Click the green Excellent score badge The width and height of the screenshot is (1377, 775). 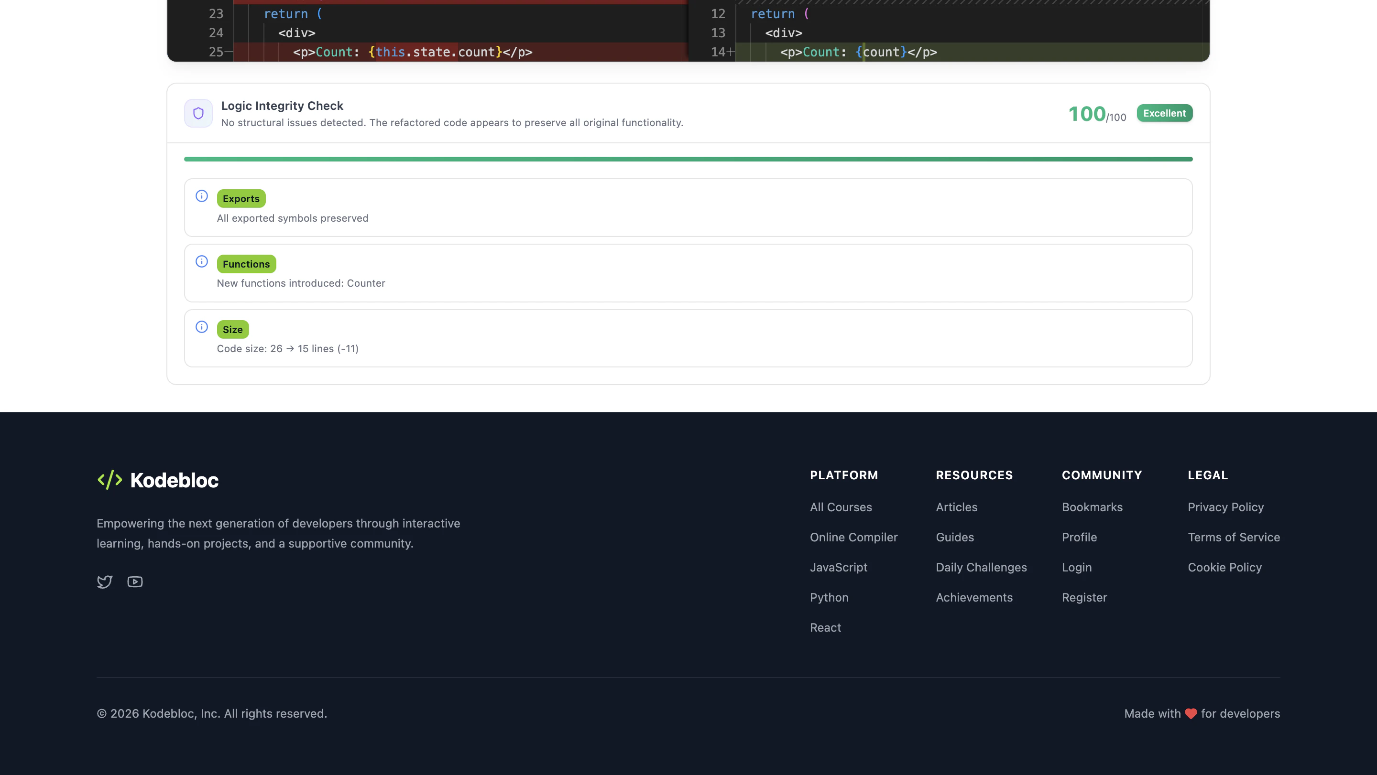[1164, 113]
